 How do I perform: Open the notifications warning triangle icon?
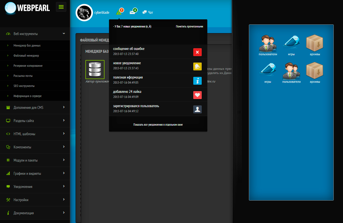point(119,12)
